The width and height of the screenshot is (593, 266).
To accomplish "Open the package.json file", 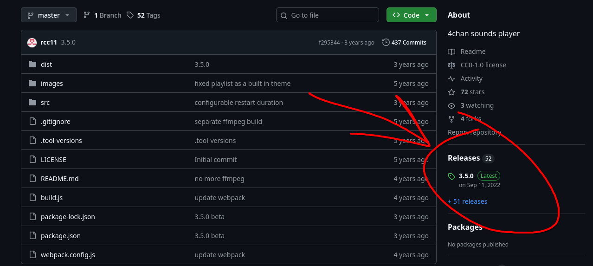I will coord(61,236).
